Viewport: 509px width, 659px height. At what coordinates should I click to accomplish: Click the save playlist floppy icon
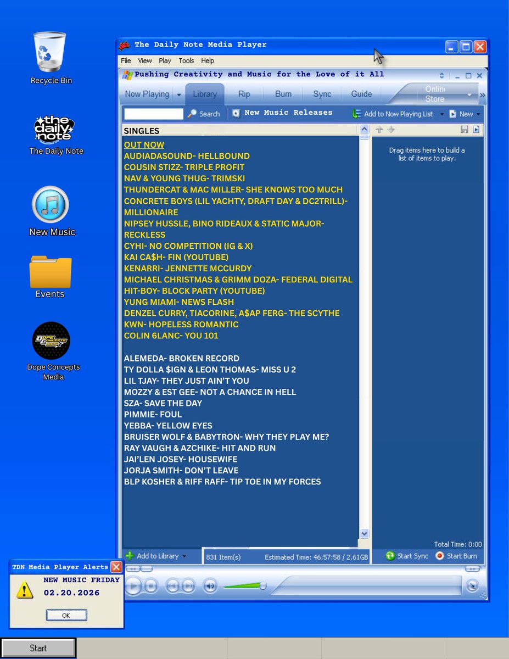click(465, 130)
